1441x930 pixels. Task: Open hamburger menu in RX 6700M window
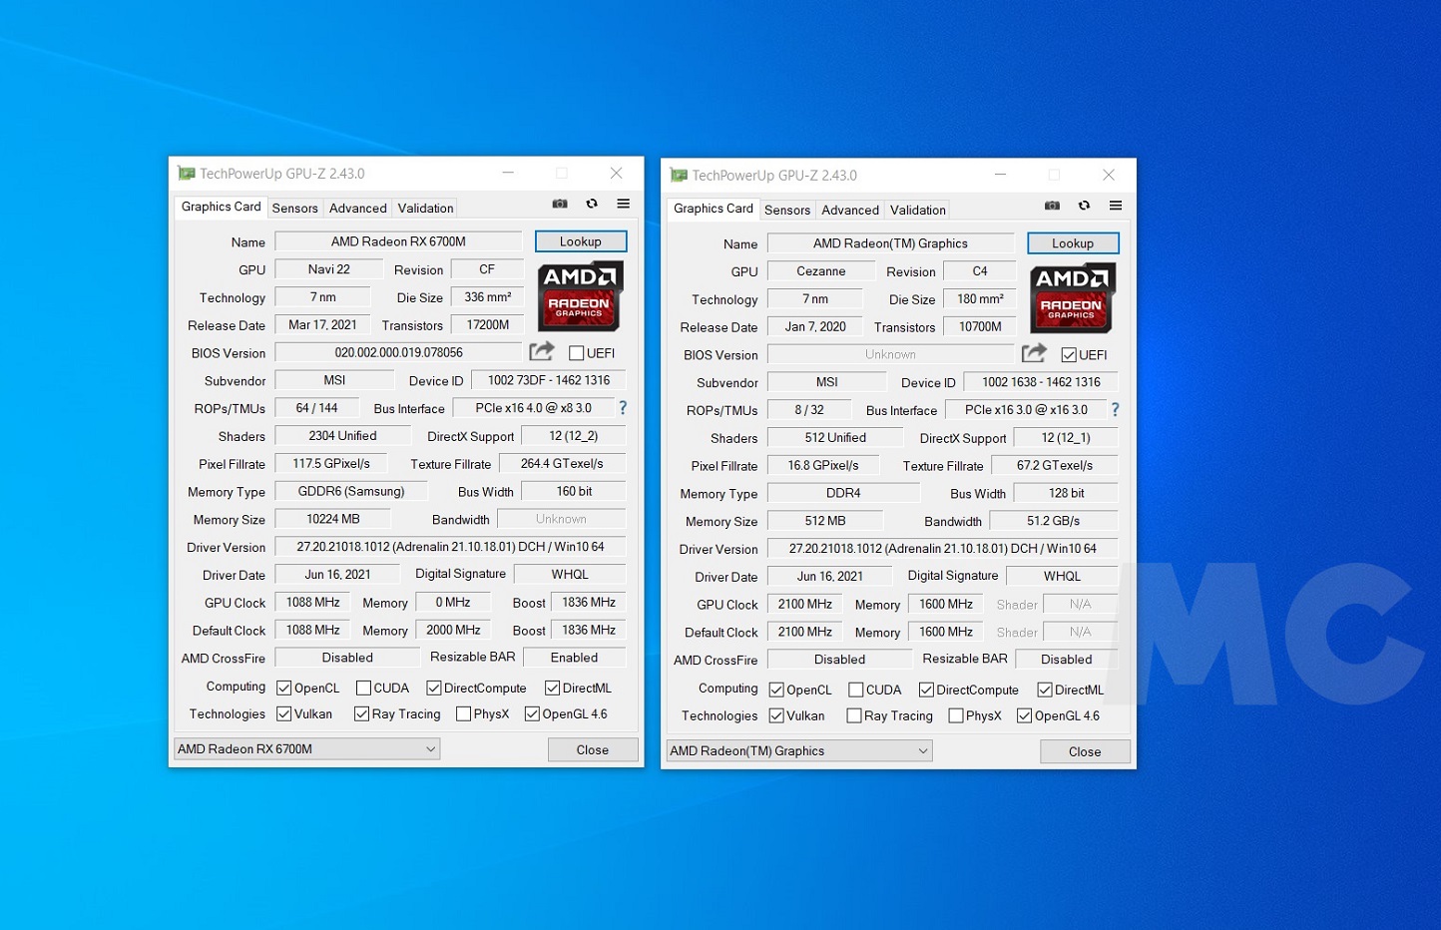point(623,204)
